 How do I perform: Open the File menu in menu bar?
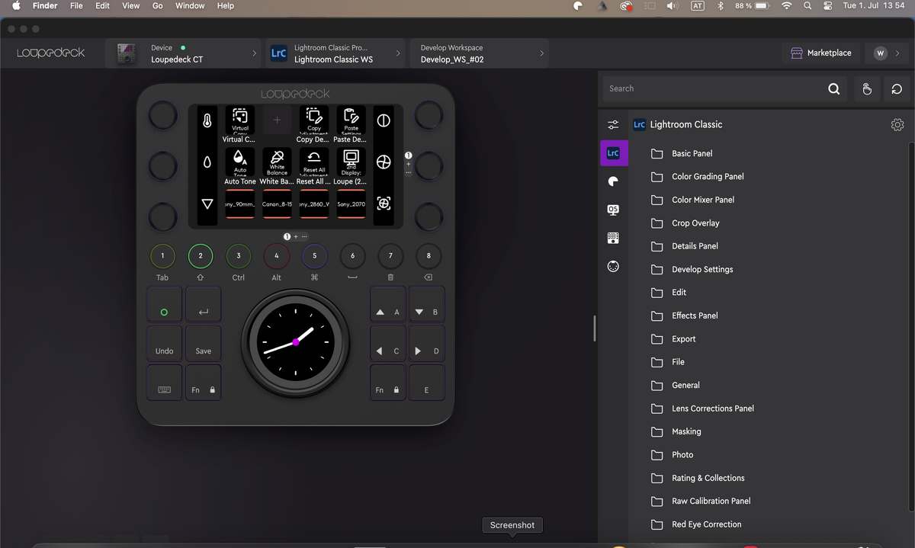pos(76,5)
